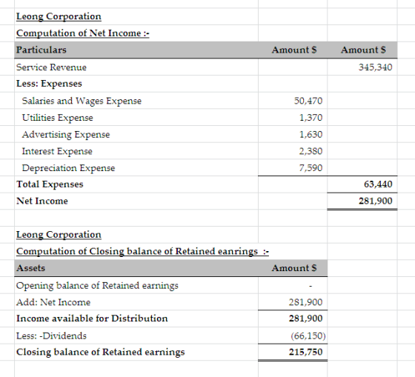Image resolution: width=415 pixels, height=377 pixels.
Task: Click 'Computation of Closing balance of Retained eanrings' heading
Action: 142,251
